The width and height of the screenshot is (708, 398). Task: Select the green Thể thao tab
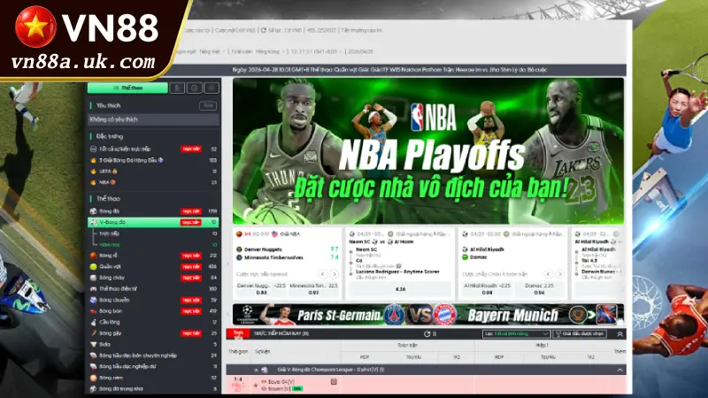tap(127, 88)
